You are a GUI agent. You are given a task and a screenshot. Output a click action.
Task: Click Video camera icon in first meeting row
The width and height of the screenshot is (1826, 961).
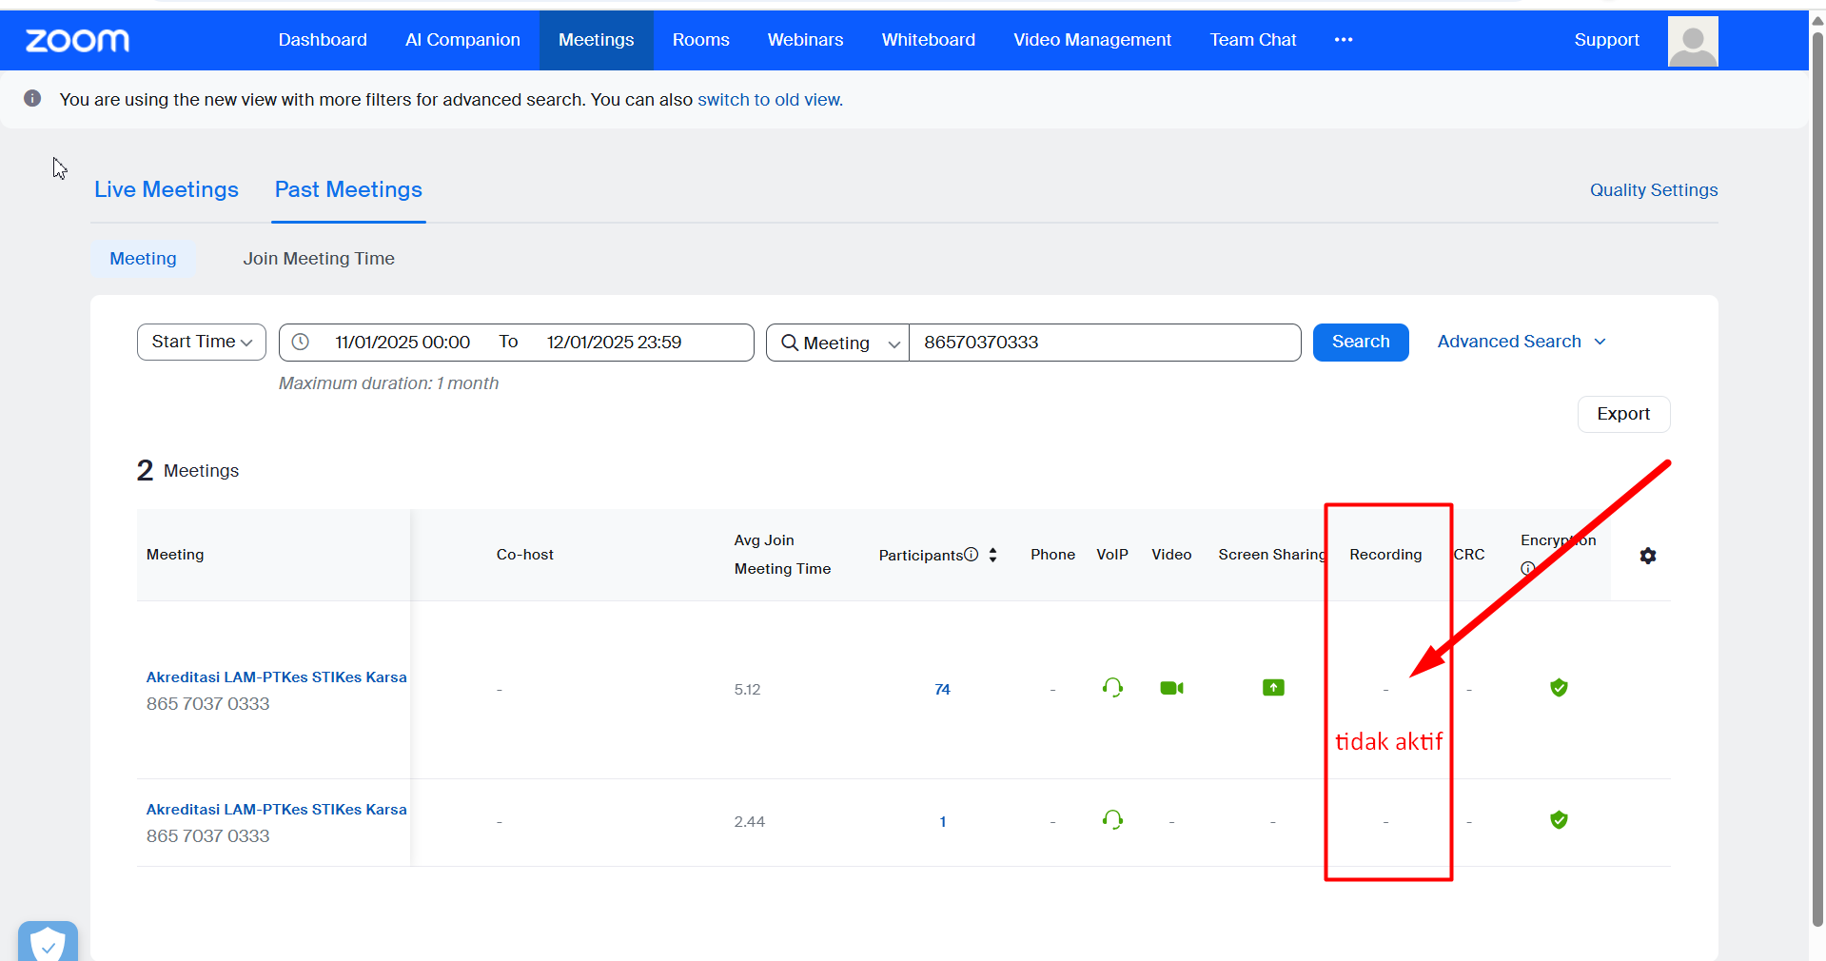coord(1171,688)
